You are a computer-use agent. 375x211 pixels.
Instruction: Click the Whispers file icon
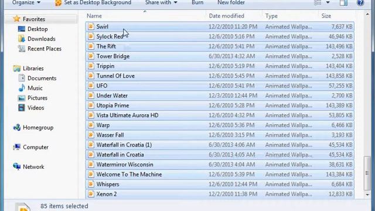pyautogui.click(x=91, y=184)
